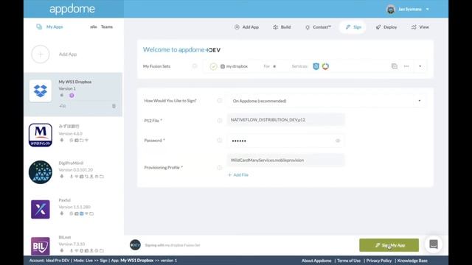The width and height of the screenshot is (472, 265).
Task: Click the green check on my dropbox Fusion Set
Action: 213,66
